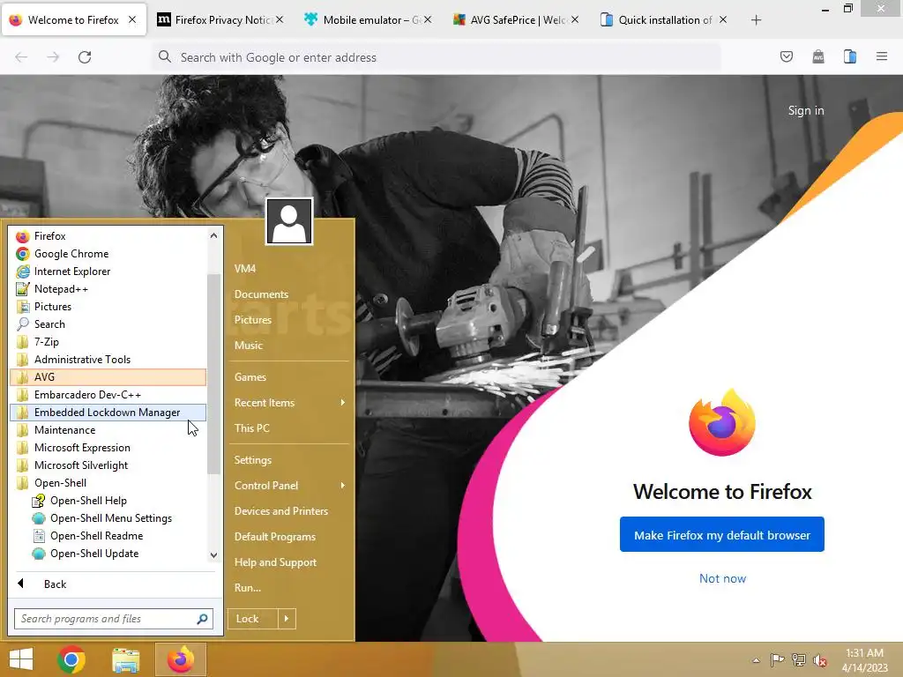Viewport: 903px width, 677px height.
Task: Click the Windows Start button on the taskbar
Action: [21, 659]
